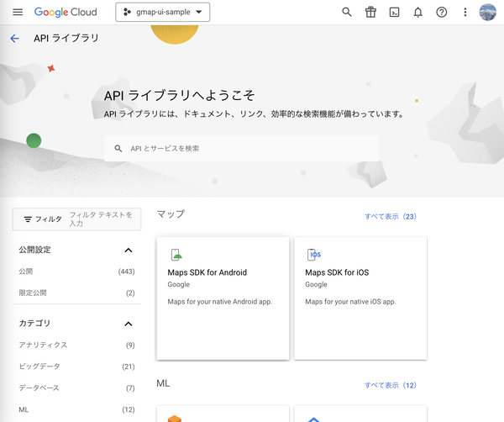
Task: Click the ML section heading
Action: 163,383
